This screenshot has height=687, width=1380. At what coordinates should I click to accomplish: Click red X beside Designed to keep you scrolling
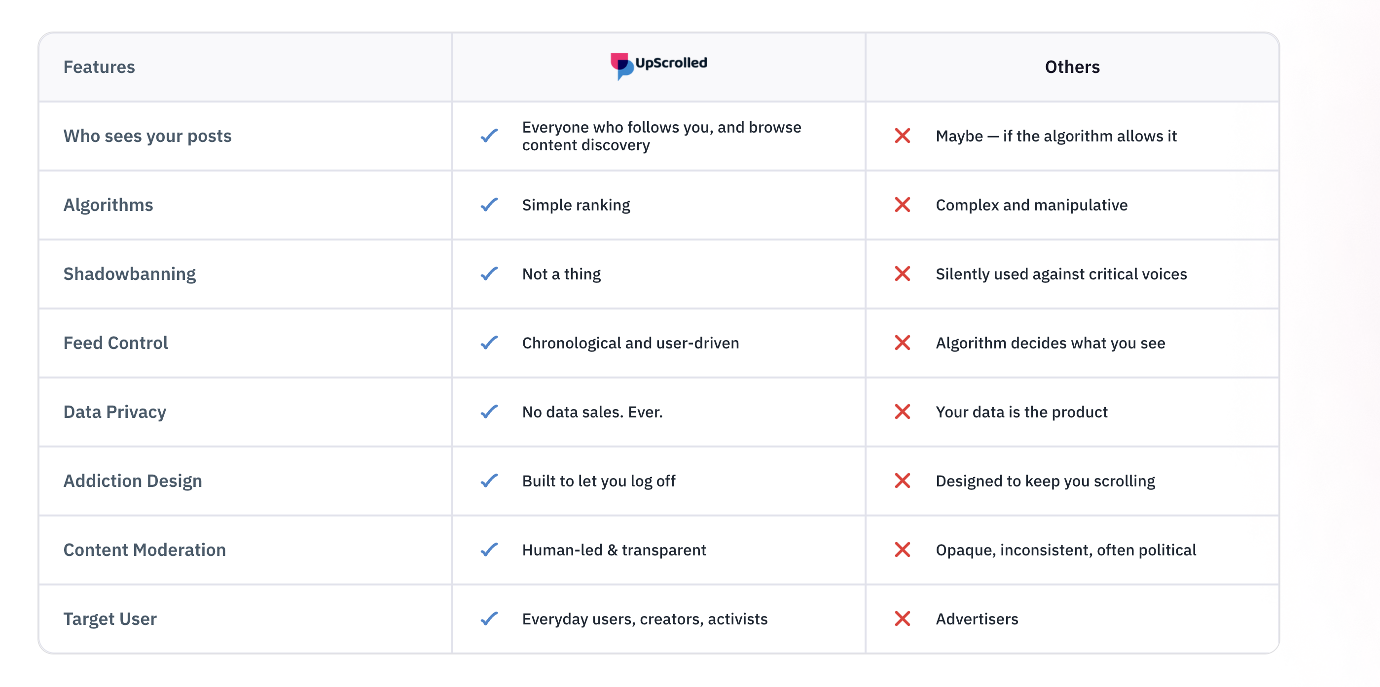pos(902,481)
